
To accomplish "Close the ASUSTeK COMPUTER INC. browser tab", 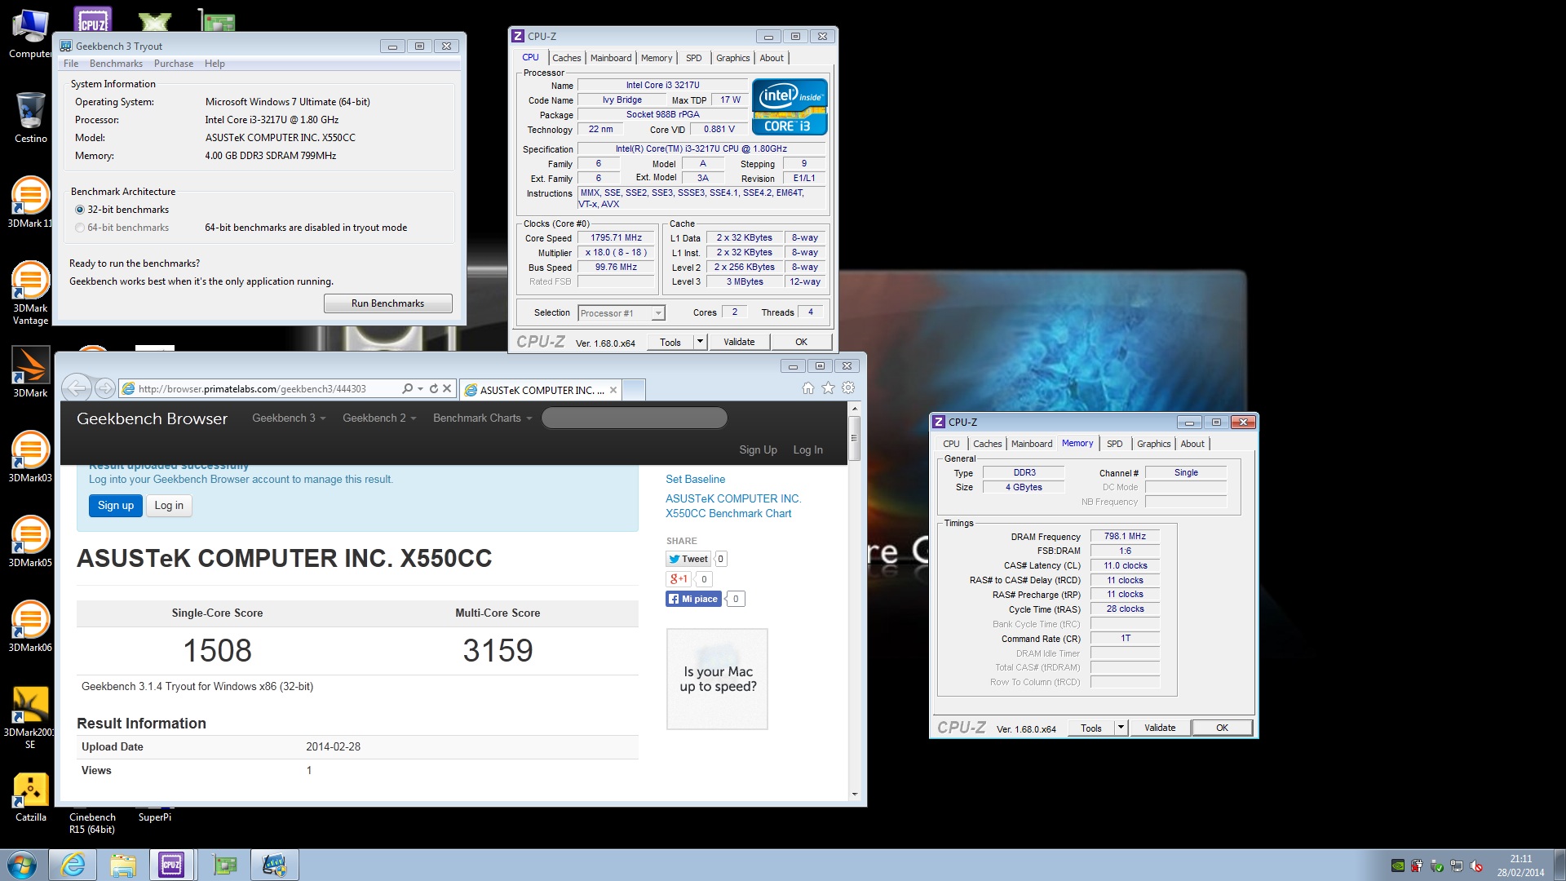I will (x=613, y=390).
